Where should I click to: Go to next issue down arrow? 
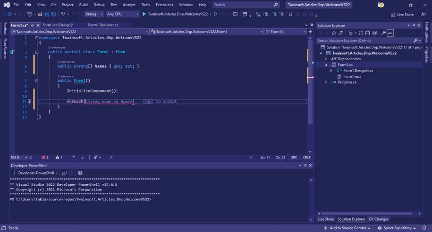coord(83,157)
